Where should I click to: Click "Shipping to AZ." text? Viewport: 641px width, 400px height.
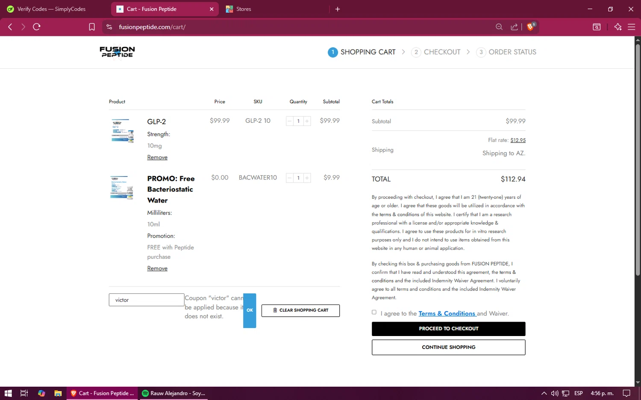point(504,153)
